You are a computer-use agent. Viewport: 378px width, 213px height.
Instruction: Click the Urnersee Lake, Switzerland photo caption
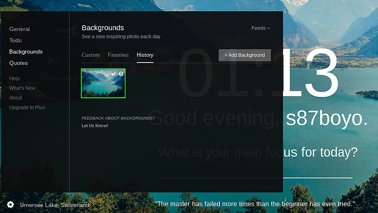[55, 205]
